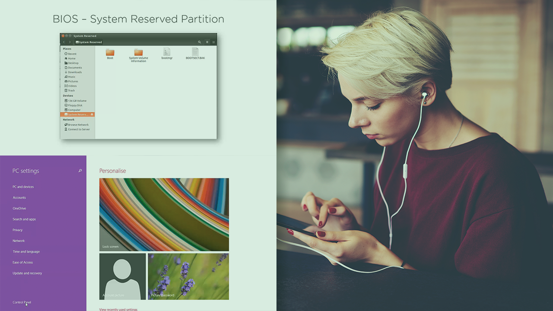The height and width of the screenshot is (311, 553).
Task: Open the System Volume Information folder
Action: point(138,52)
